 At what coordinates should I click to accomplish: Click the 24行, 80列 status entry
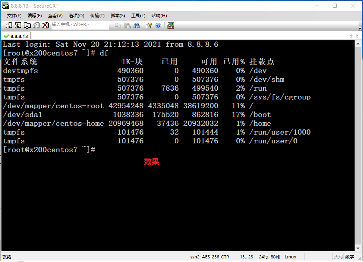click(269, 257)
